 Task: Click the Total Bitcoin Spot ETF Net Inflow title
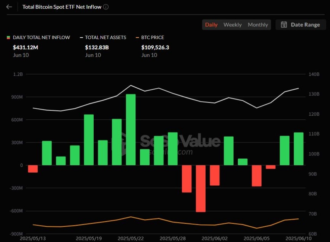coord(62,7)
